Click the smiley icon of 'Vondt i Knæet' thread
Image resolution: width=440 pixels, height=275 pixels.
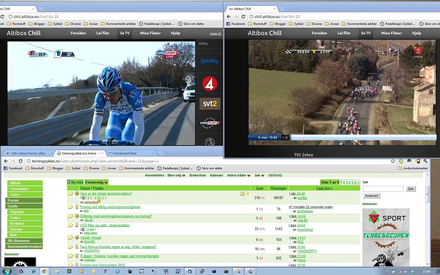[77, 238]
